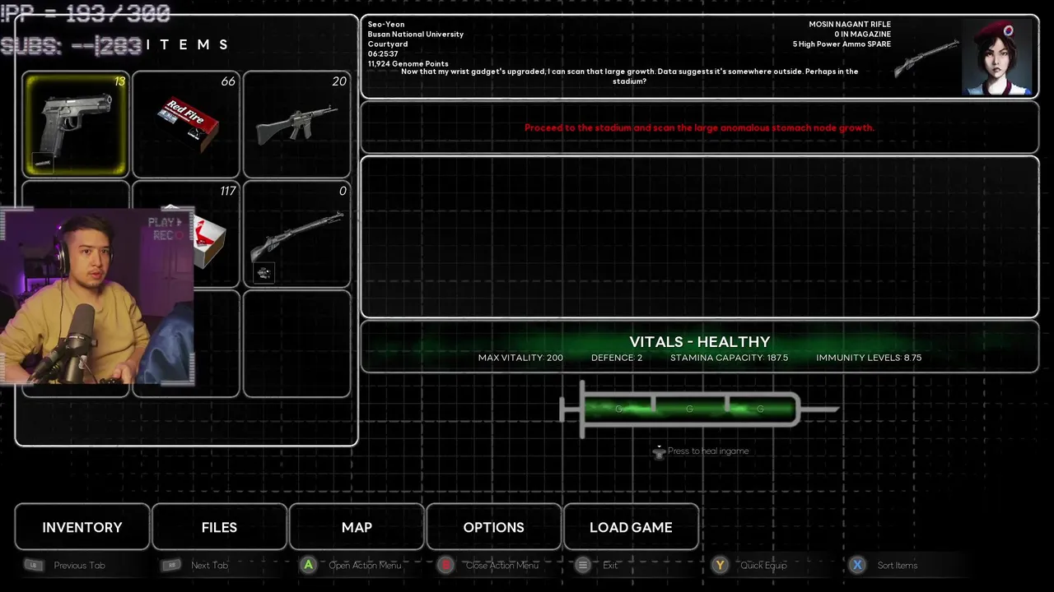Select the pistol inventory item
The image size is (1054, 592).
(x=76, y=125)
